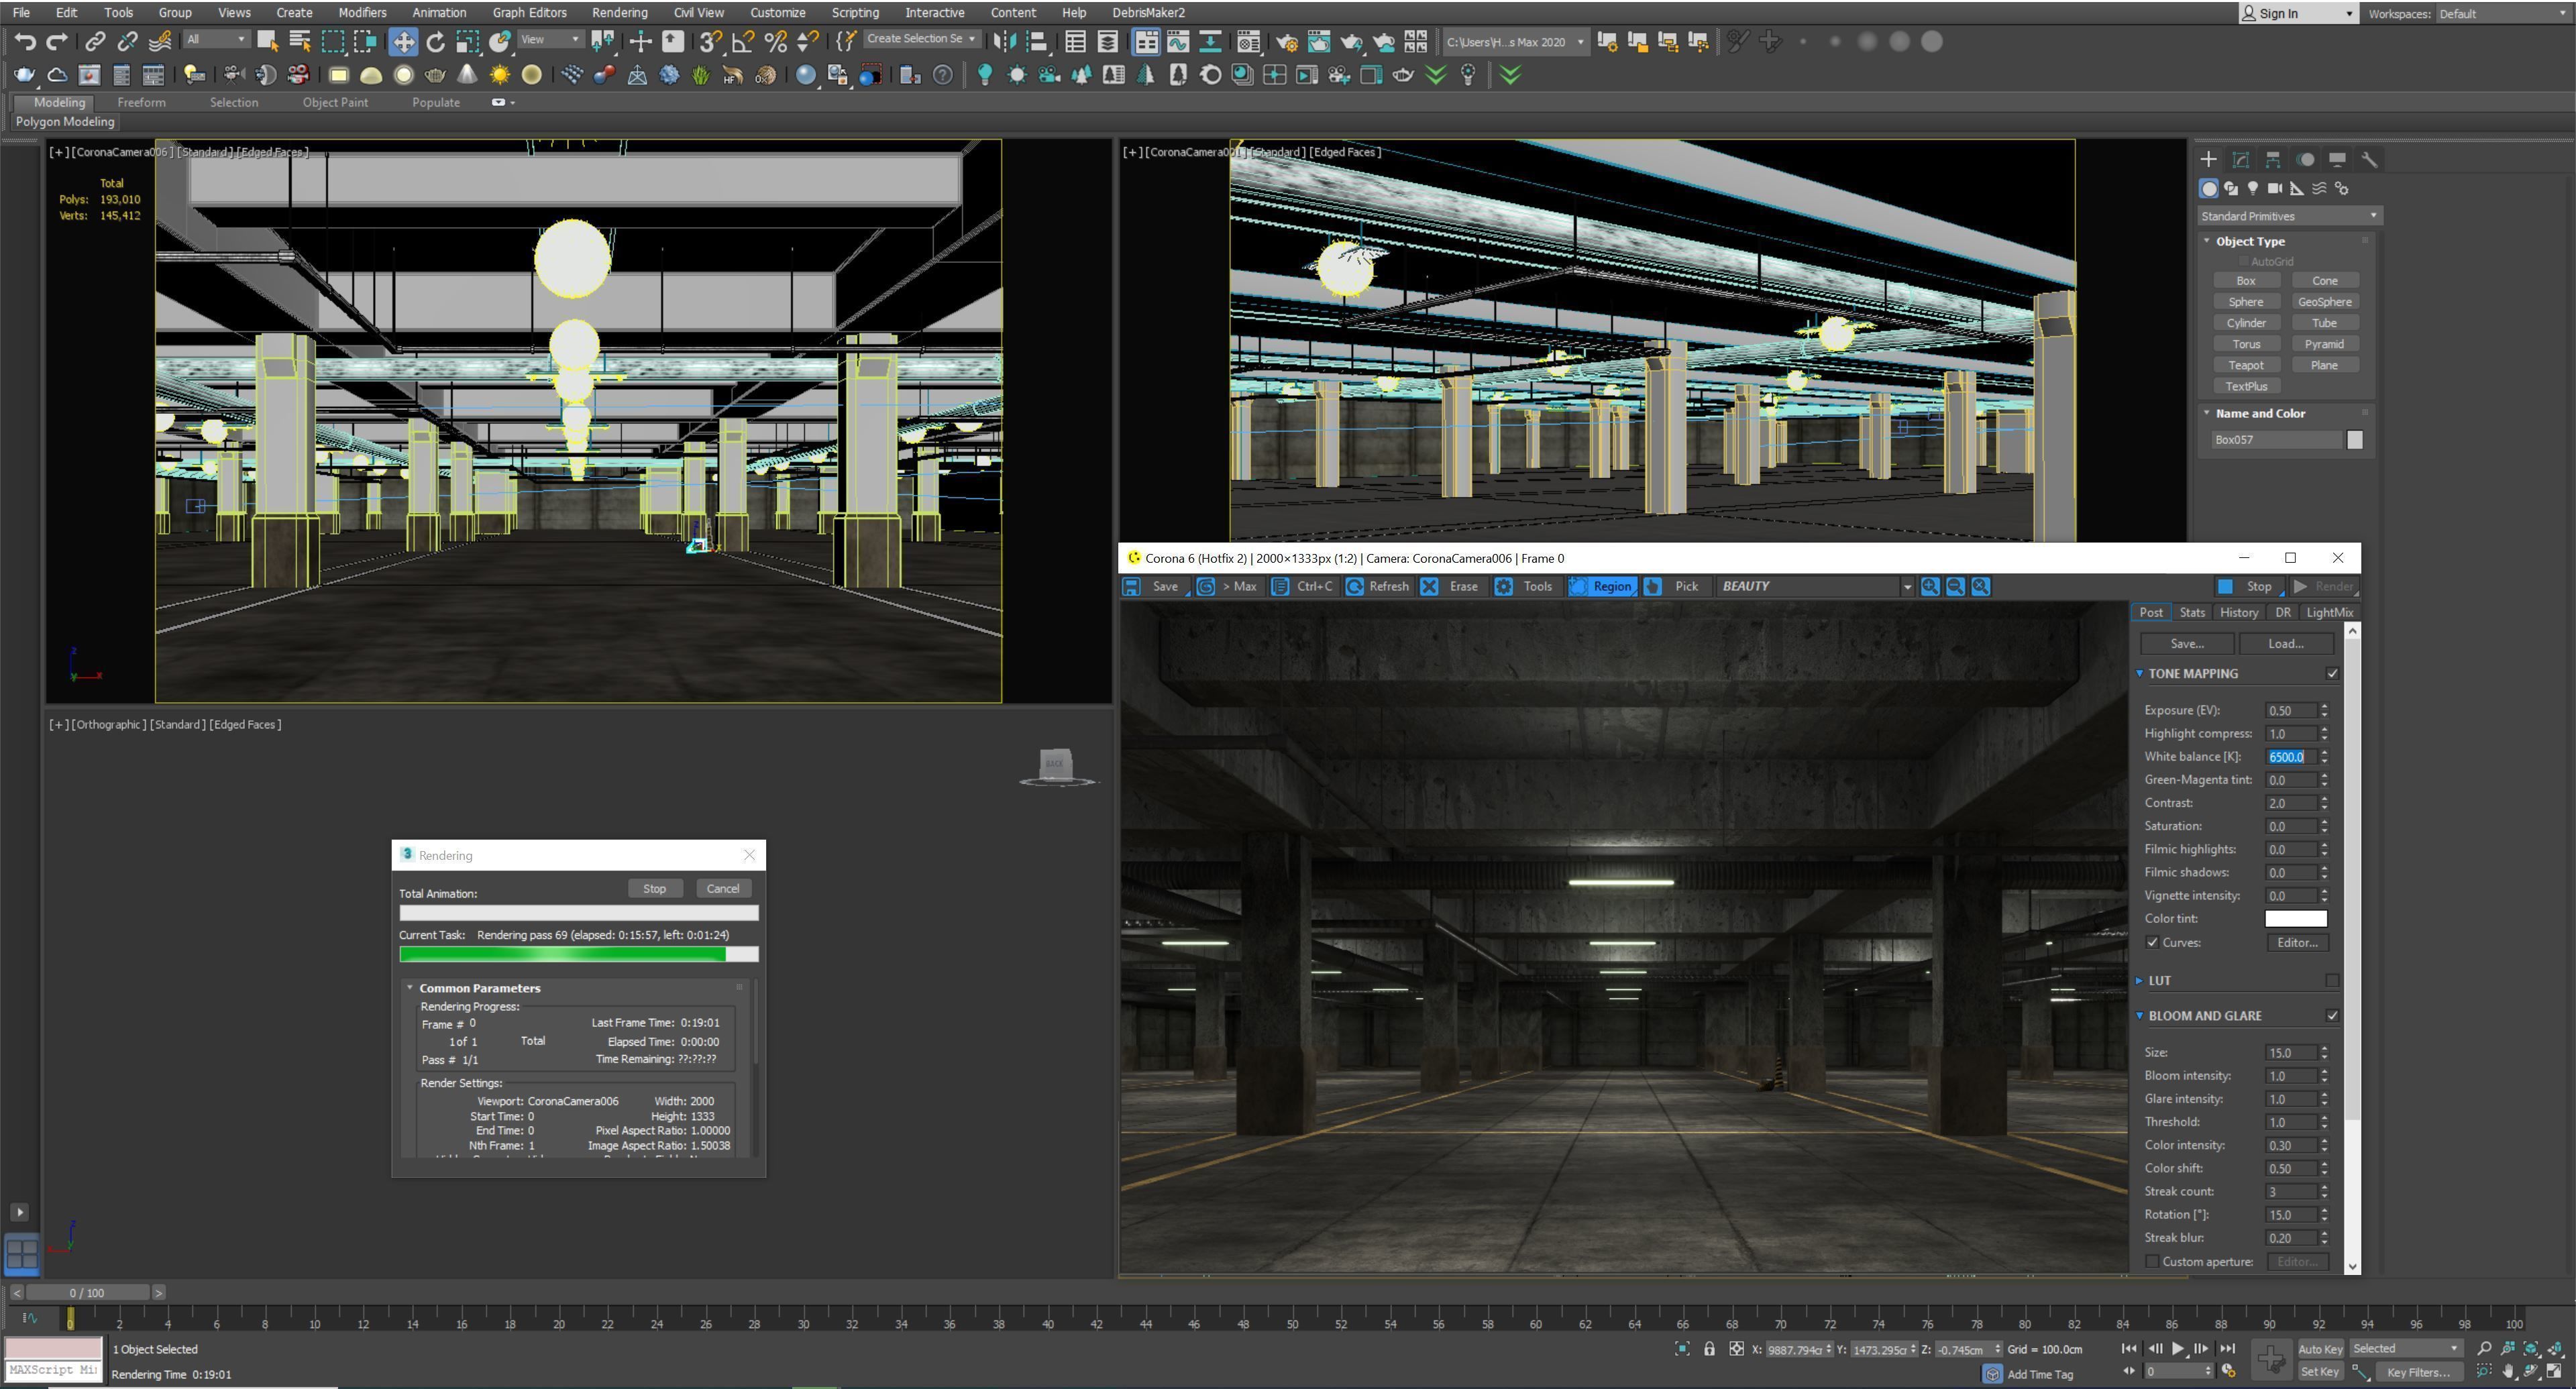Select the Select and Link chain icon

(x=95, y=42)
